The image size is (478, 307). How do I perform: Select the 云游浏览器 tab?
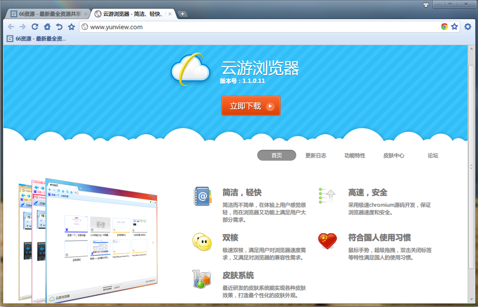tap(133, 14)
